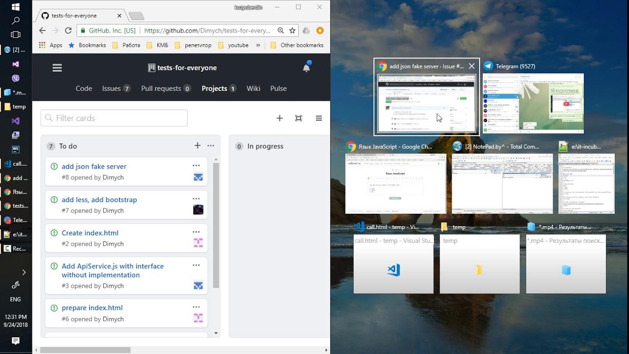Open Other bookmarks folder
The width and height of the screenshot is (629, 354).
(297, 45)
